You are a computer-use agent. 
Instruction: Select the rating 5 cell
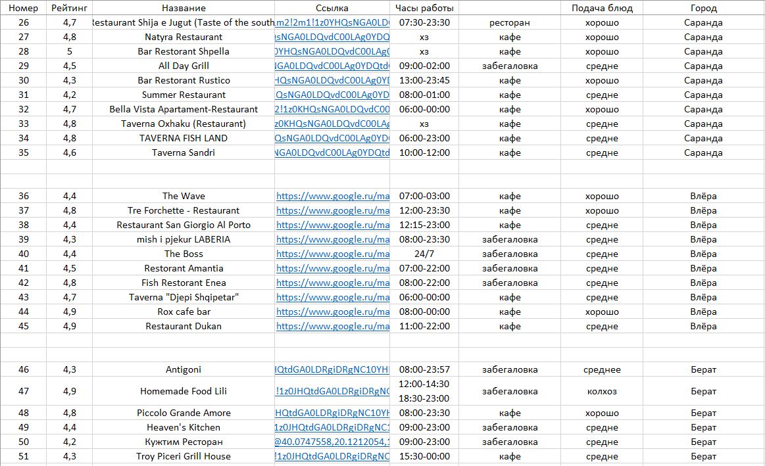coord(69,52)
